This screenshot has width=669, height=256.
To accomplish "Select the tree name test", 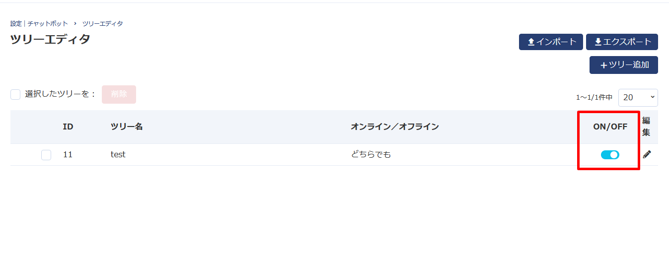I will point(118,155).
